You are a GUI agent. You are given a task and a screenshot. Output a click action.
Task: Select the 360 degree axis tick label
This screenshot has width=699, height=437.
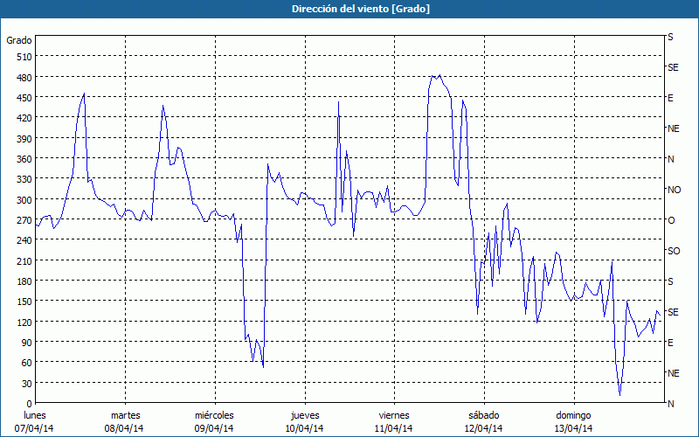23,159
